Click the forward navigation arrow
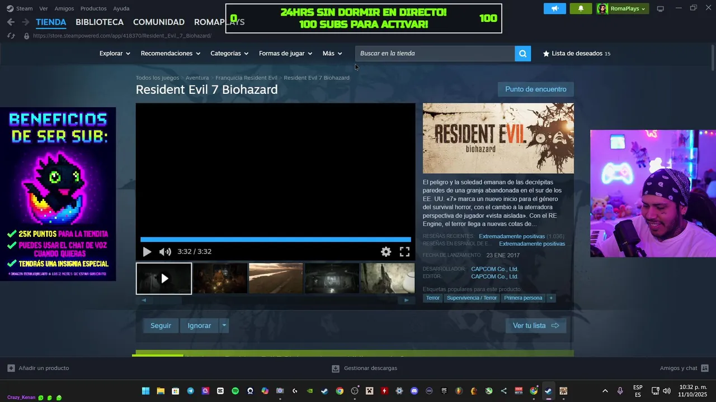716x402 pixels. pyautogui.click(x=25, y=22)
